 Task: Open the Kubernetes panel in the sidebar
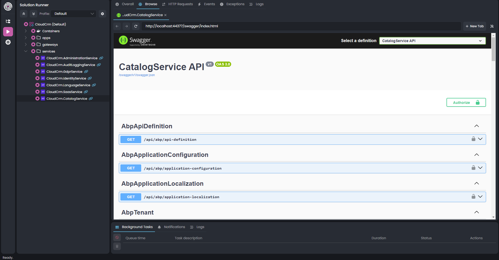[x=8, y=42]
